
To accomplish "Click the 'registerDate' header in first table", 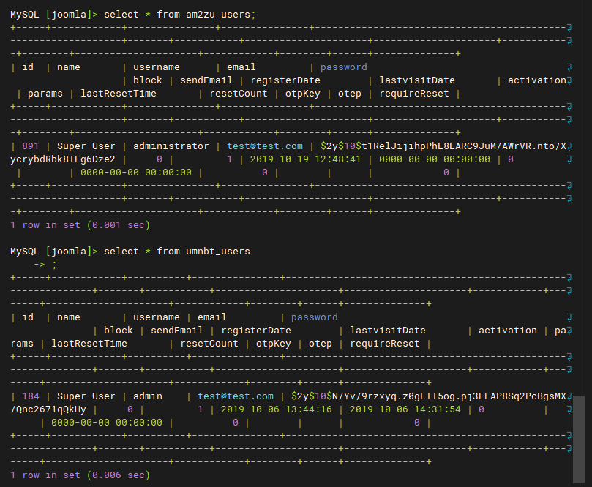I will [x=285, y=80].
